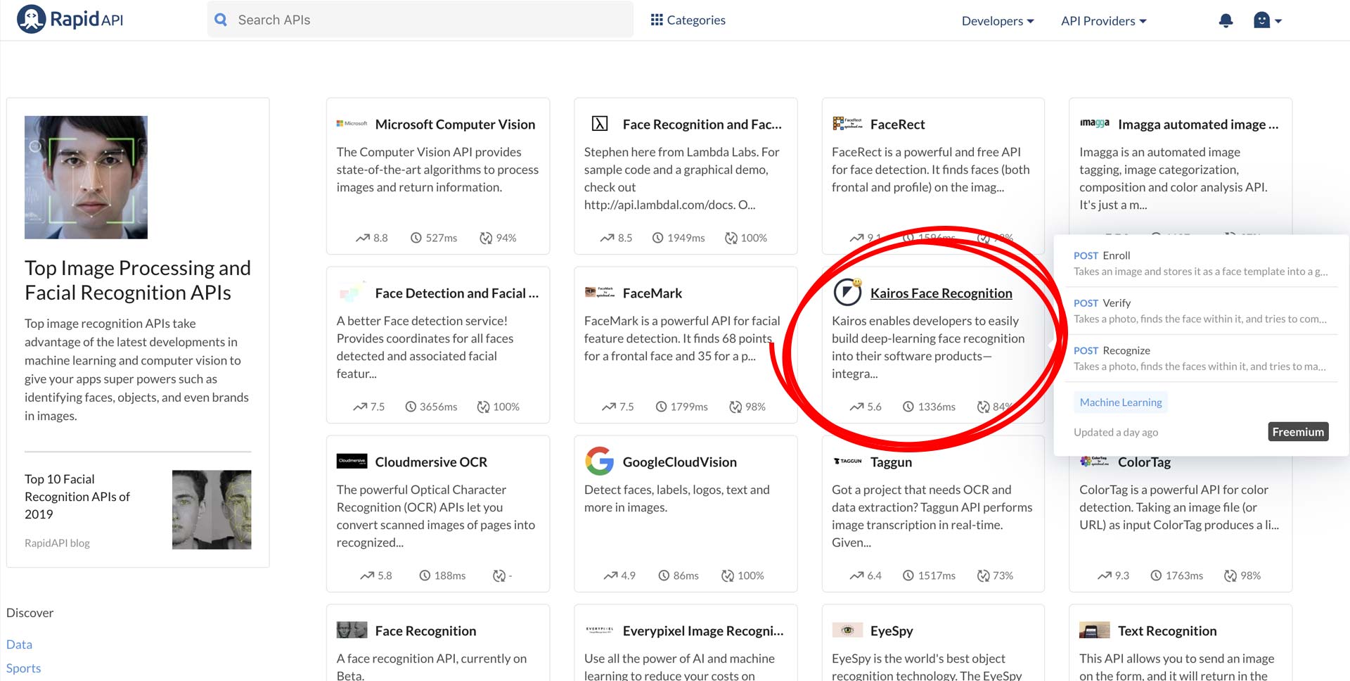
Task: Open Top 10 Facial Recognition APIs article
Action: pos(77,497)
